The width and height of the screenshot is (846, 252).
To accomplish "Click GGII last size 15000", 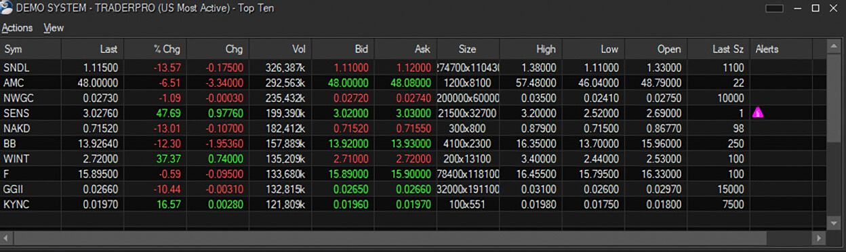I will click(x=730, y=189).
